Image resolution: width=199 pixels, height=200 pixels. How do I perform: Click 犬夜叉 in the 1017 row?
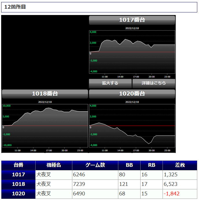44,175
